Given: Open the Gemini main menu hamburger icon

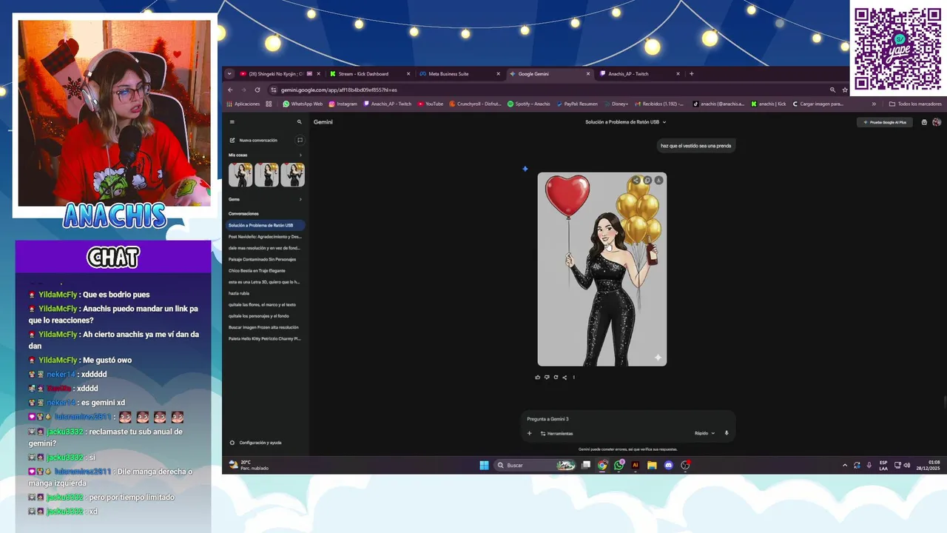Looking at the screenshot, I should tap(232, 122).
